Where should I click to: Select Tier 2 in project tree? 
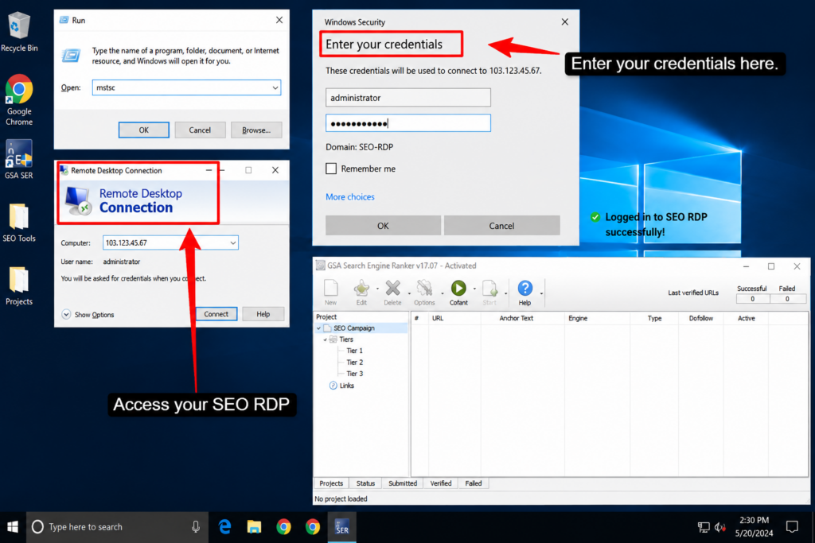click(354, 363)
